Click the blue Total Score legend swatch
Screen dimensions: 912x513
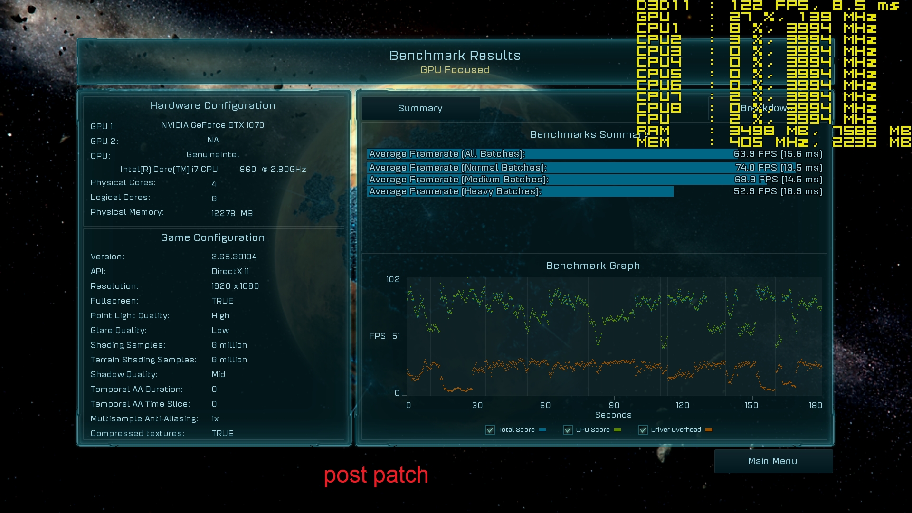(542, 430)
